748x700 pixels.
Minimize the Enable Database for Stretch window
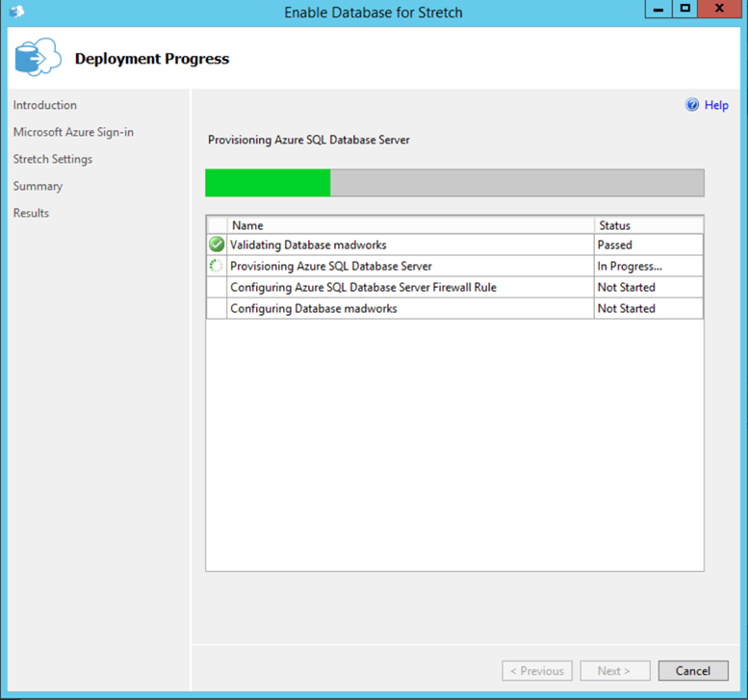658,9
